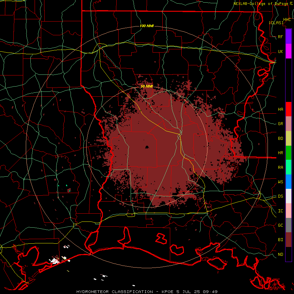
Task: Pick the light green RA swatch
Action: click(288, 167)
